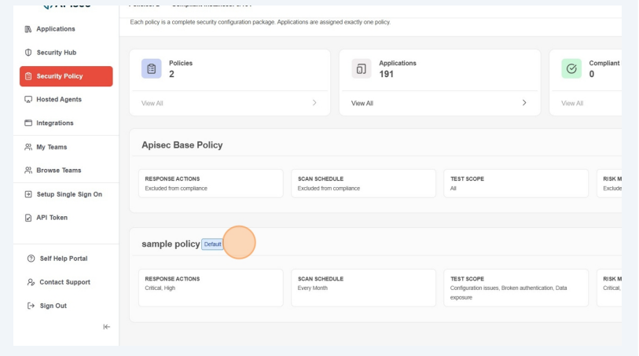Image resolution: width=639 pixels, height=356 pixels.
Task: Expand Policies card with chevron arrow
Action: [x=314, y=103]
